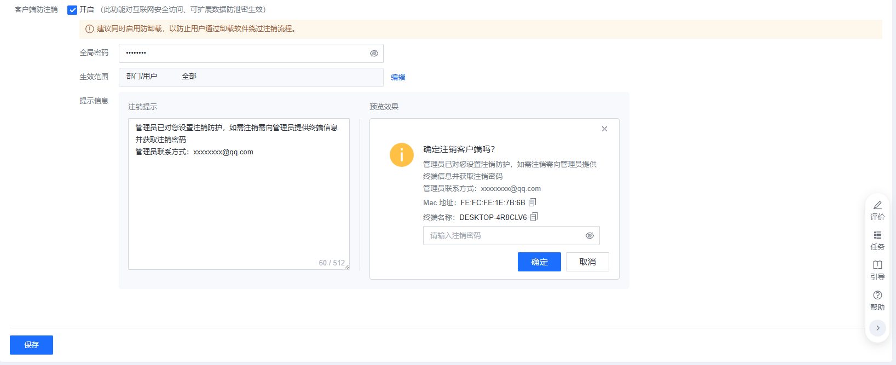Open the 引导 guide book icon
The height and width of the screenshot is (365, 896).
877,265
